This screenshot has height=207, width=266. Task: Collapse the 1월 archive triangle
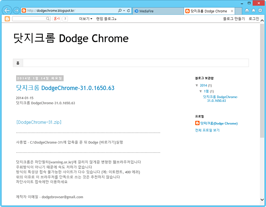[201, 91]
